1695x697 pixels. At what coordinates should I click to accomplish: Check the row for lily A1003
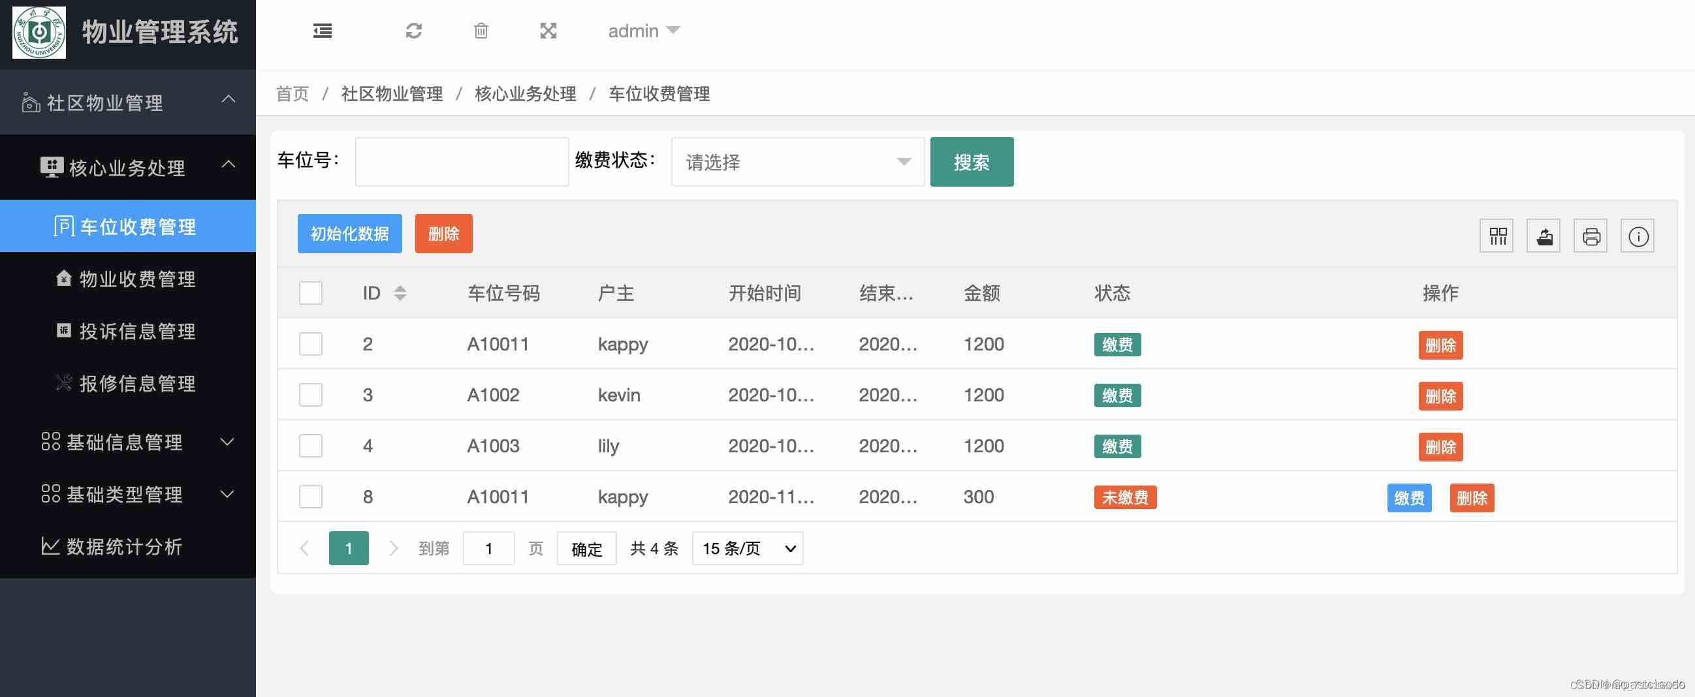coord(311,446)
